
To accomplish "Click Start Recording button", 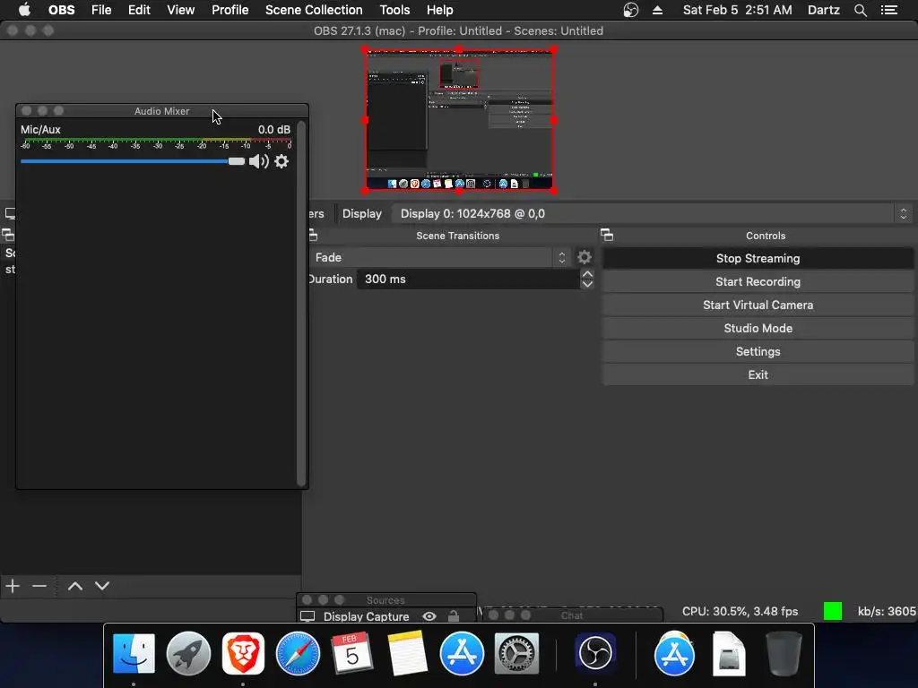I will [758, 281].
